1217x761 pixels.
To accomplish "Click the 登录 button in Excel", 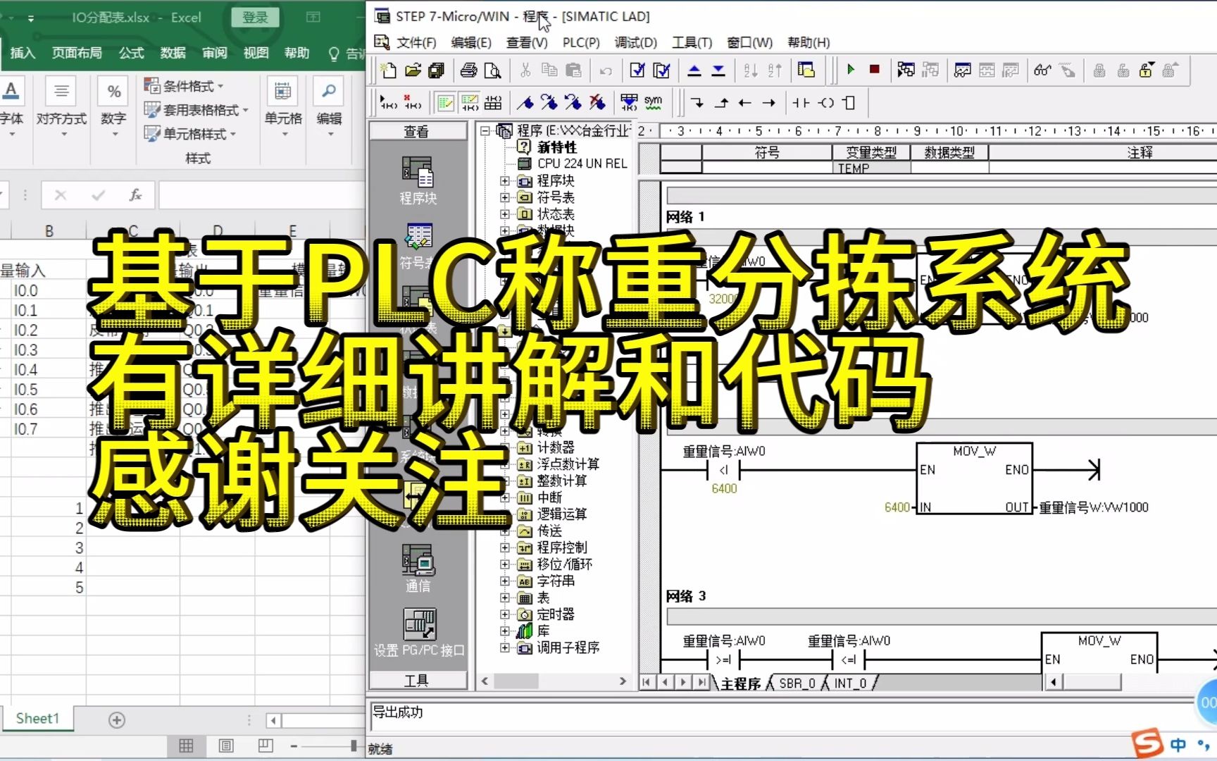I will click(x=255, y=18).
